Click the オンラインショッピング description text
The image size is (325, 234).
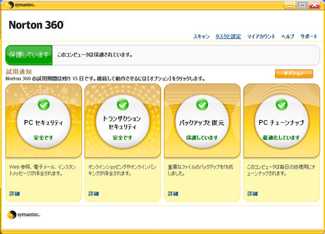122,170
